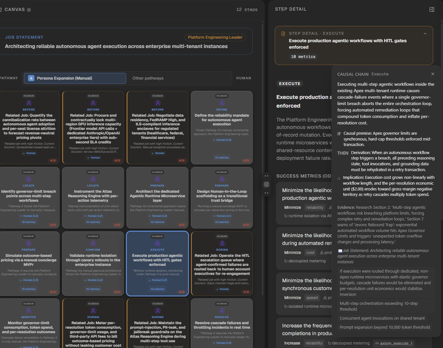Screen dimensions: 443x348
Task: Click the human icon on the Monitor governor-limit card
Action: [x=28, y=311]
